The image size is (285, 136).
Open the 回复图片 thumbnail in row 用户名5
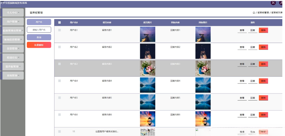[203, 102]
